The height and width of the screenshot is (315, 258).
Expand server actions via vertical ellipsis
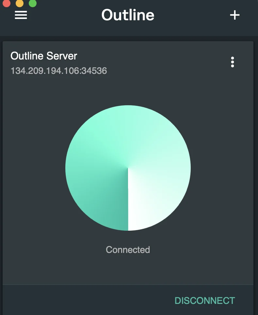(233, 62)
